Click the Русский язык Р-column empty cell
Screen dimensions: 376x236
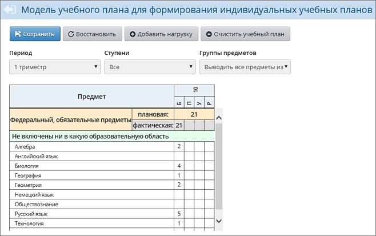[209, 214]
